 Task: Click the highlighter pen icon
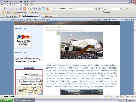(x=127, y=8)
